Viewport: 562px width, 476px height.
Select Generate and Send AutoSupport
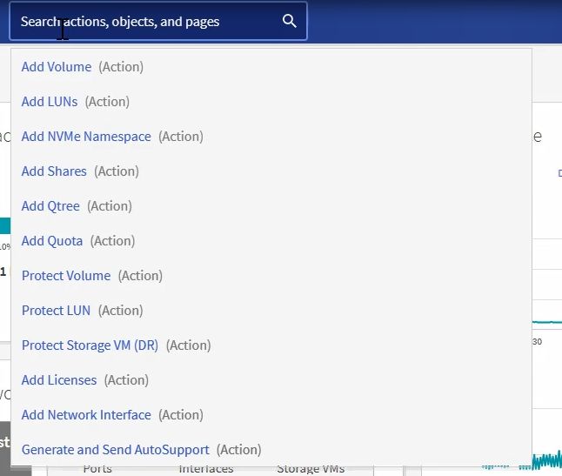click(115, 450)
